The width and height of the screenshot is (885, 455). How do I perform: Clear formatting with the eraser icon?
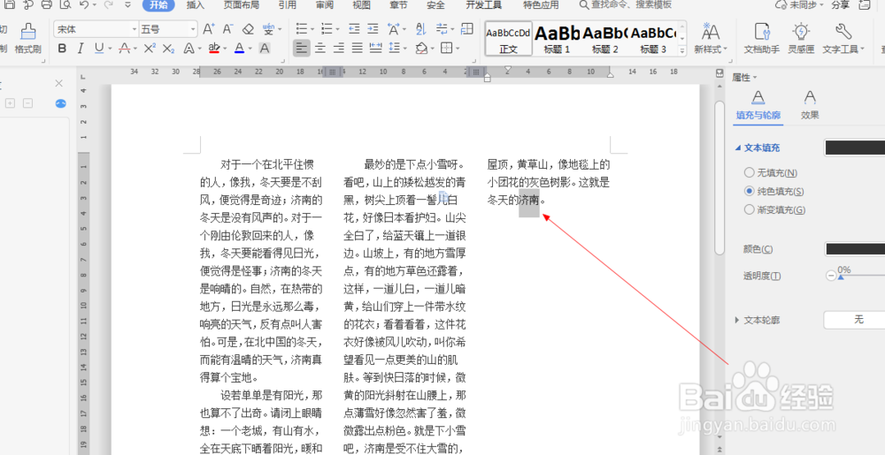pos(248,29)
